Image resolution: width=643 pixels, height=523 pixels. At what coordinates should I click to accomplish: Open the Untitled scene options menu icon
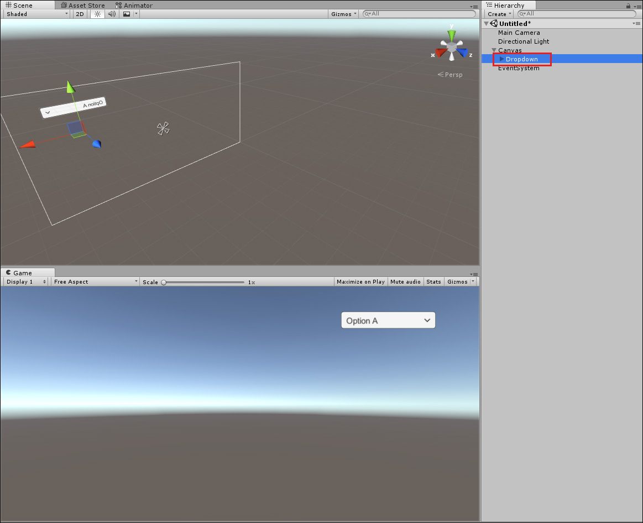[x=636, y=24]
